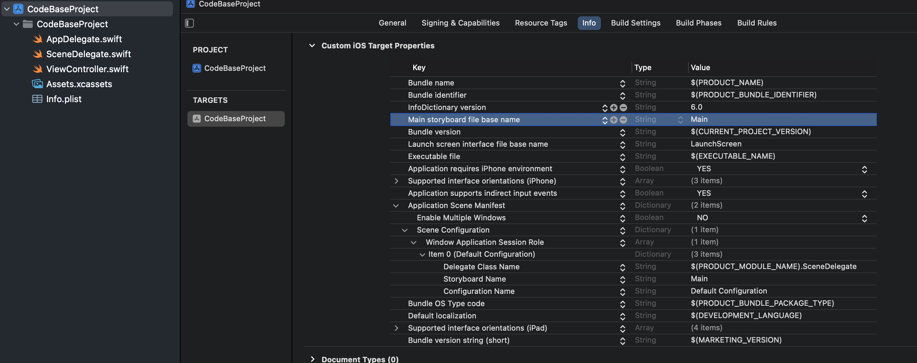Select the Info tab

coord(589,23)
